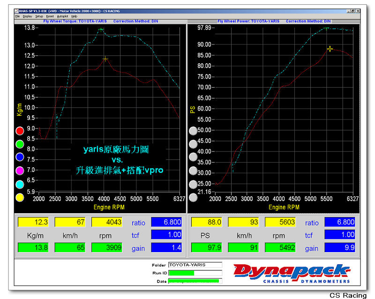Viewport: 375px width, 299px height.
Task: Click the ratio value in the power panel
Action: point(340,222)
